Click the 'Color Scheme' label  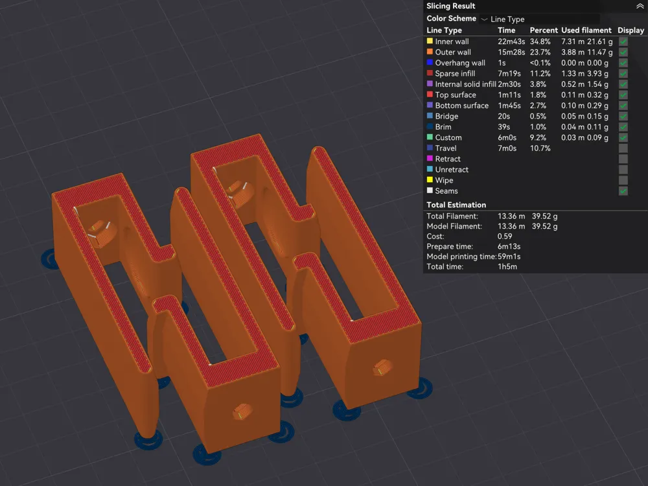tap(451, 19)
